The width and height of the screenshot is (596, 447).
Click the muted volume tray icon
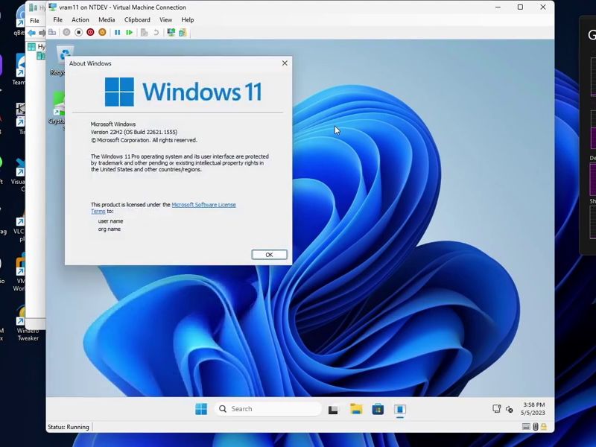(x=510, y=409)
